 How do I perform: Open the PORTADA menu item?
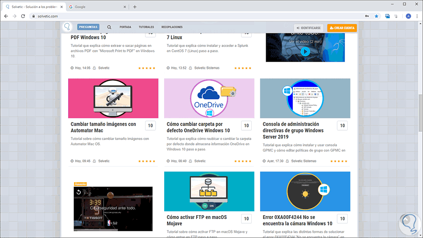coord(125,27)
